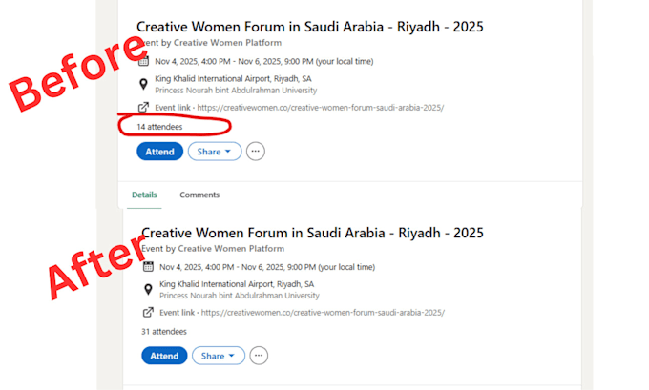
Task: Open more options ellipsis in After panel
Action: click(x=259, y=356)
